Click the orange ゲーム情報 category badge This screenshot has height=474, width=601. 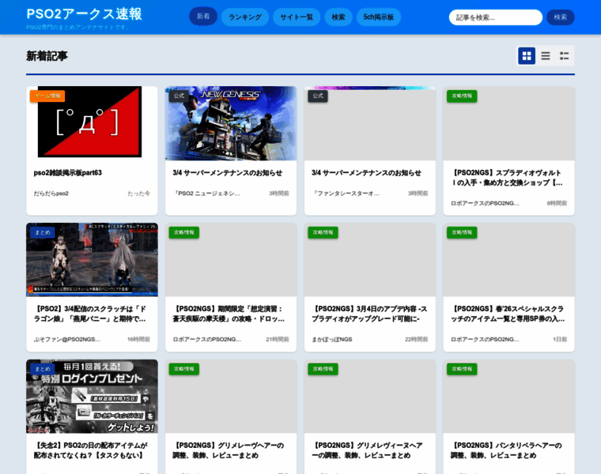[47, 96]
